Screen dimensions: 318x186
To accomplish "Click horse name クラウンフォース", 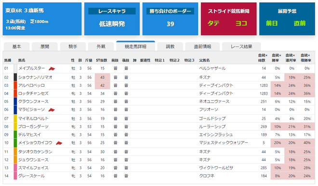I will pyautogui.click(x=33, y=102).
